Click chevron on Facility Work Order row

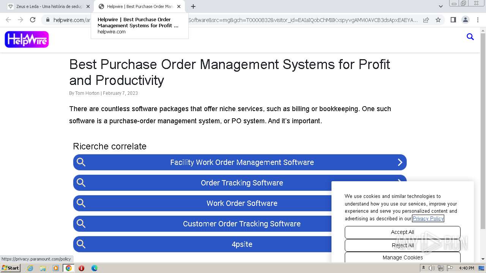click(400, 162)
